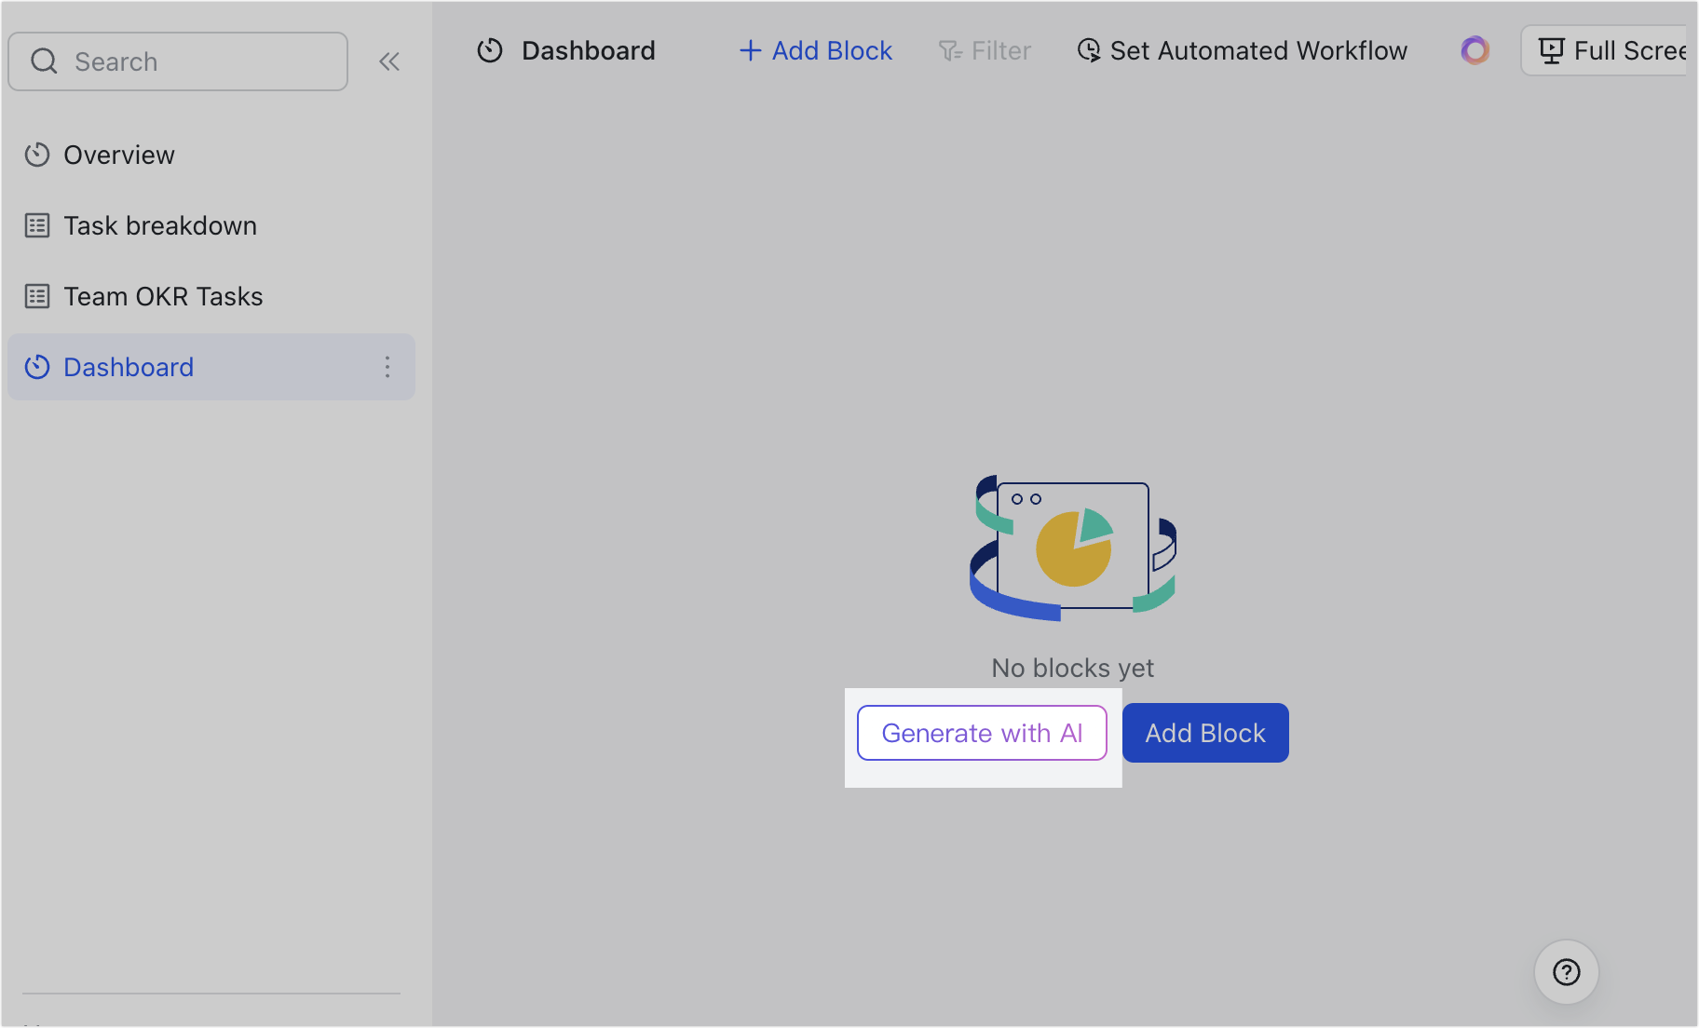The height and width of the screenshot is (1028, 1699).
Task: Open the Dashboard timer icon in header
Action: (490, 51)
